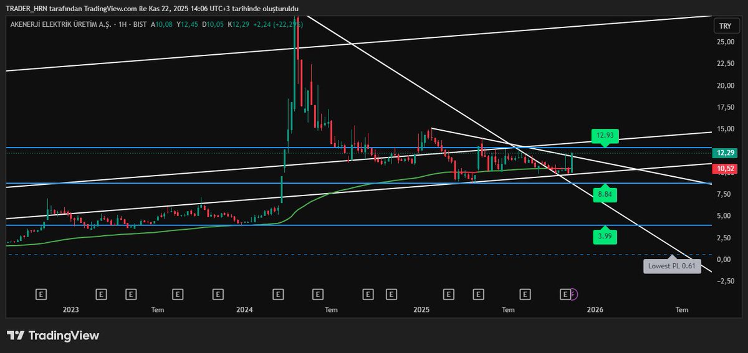Click the close value K12,29
This screenshot has width=748, height=353.
tap(239, 24)
